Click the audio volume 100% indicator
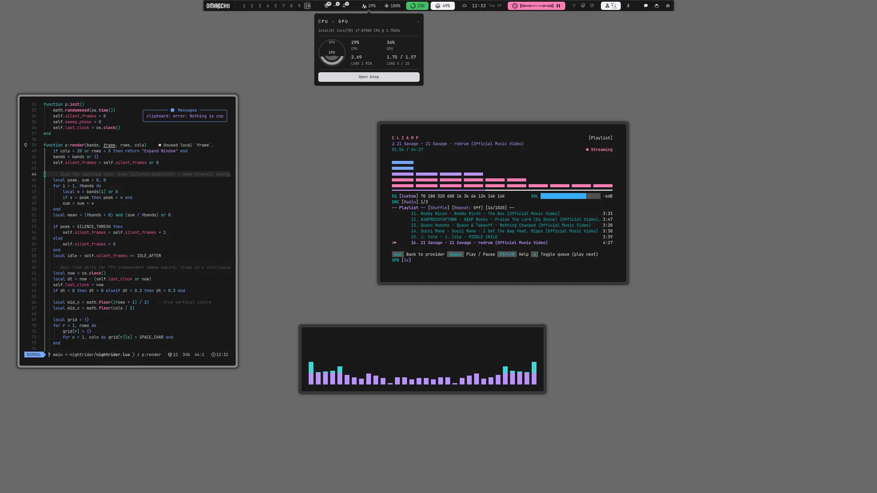 392,6
